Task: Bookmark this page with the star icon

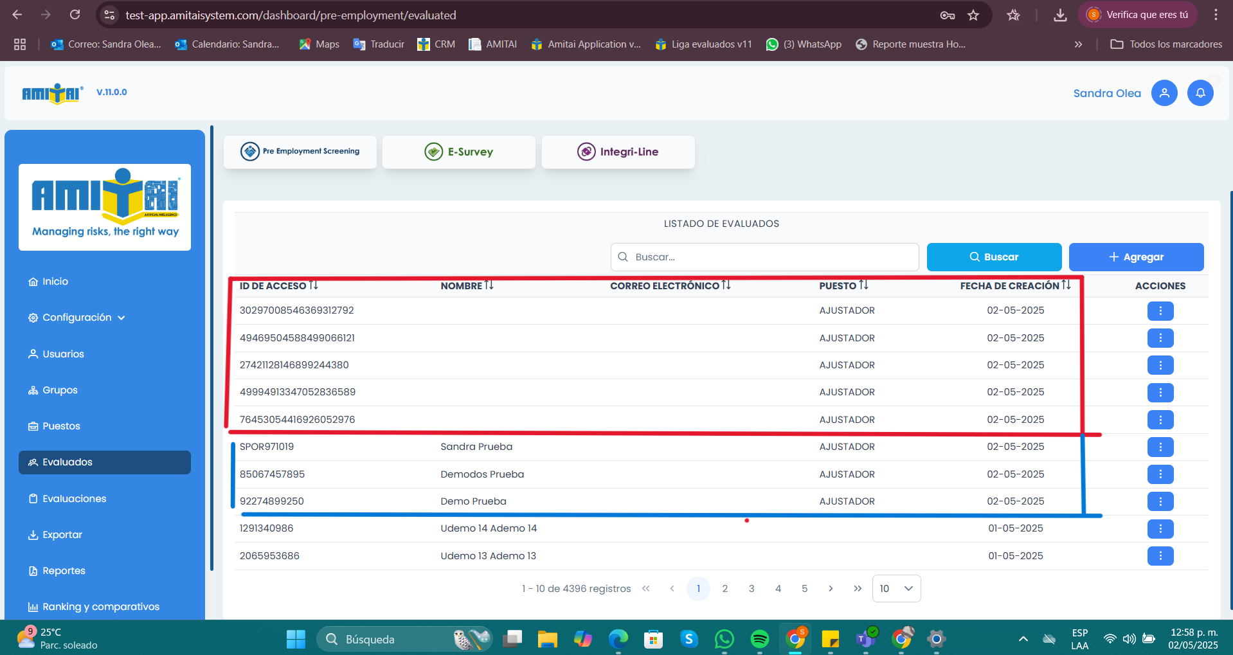Action: coord(973,15)
